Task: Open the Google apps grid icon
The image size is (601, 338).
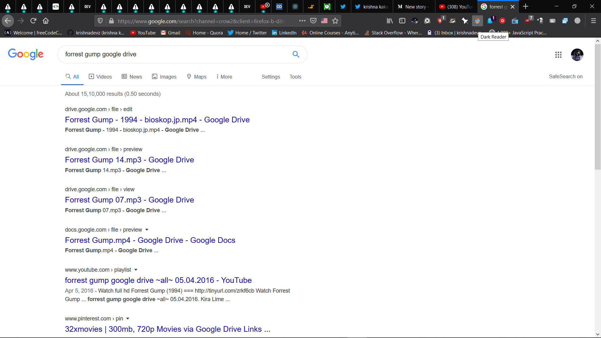Action: point(558,55)
